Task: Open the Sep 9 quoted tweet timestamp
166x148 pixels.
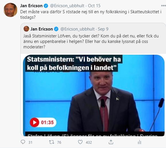Action: [x=103, y=29]
